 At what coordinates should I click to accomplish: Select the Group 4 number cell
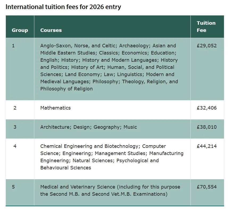click(15, 146)
